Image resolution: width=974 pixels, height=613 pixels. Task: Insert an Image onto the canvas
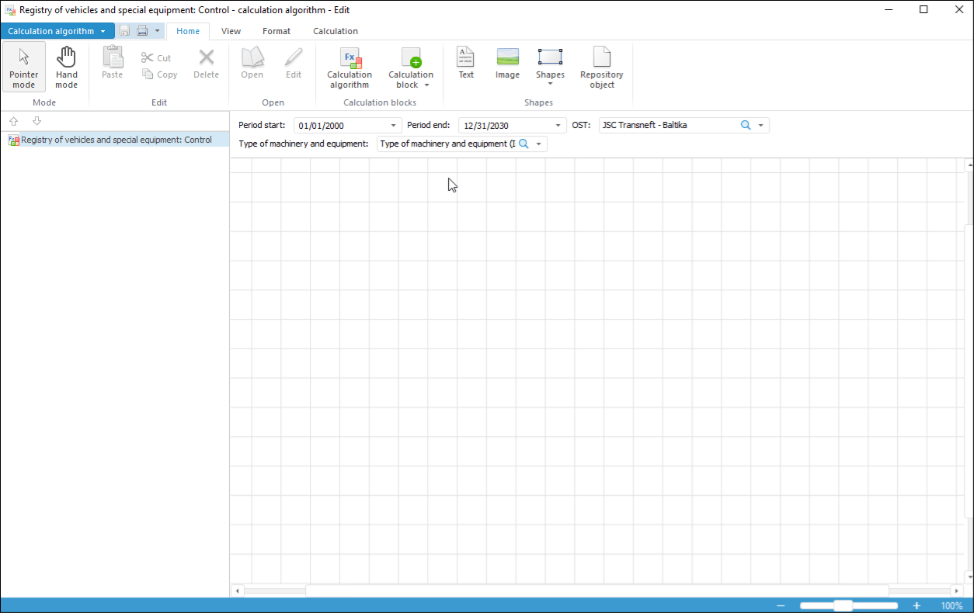pos(507,63)
